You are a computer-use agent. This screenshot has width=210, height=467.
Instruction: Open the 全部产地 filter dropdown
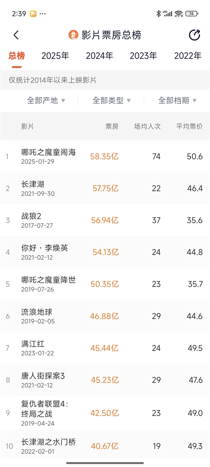[x=46, y=100]
